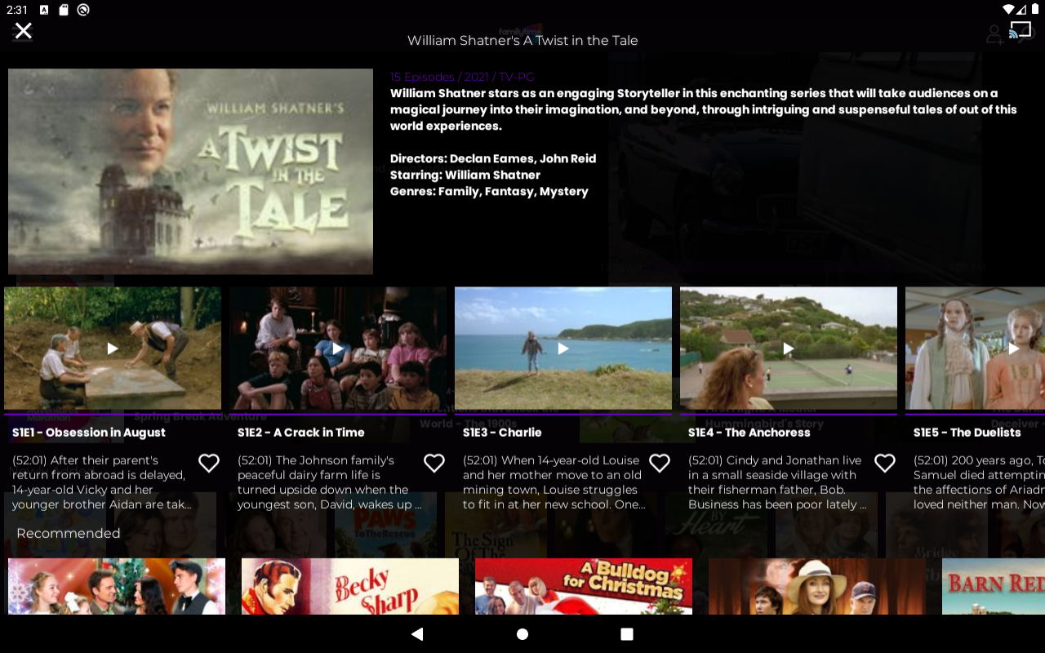This screenshot has height=653, width=1045.
Task: Select the 'S1E4 - The Anchoress' title
Action: (x=749, y=433)
